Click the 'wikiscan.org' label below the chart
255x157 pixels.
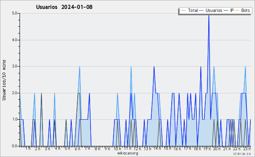coord(127,153)
